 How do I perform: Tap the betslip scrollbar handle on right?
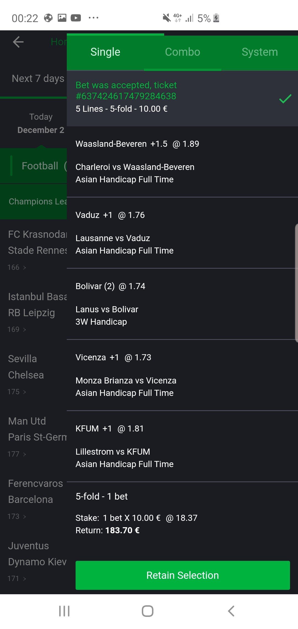pyautogui.click(x=296, y=283)
